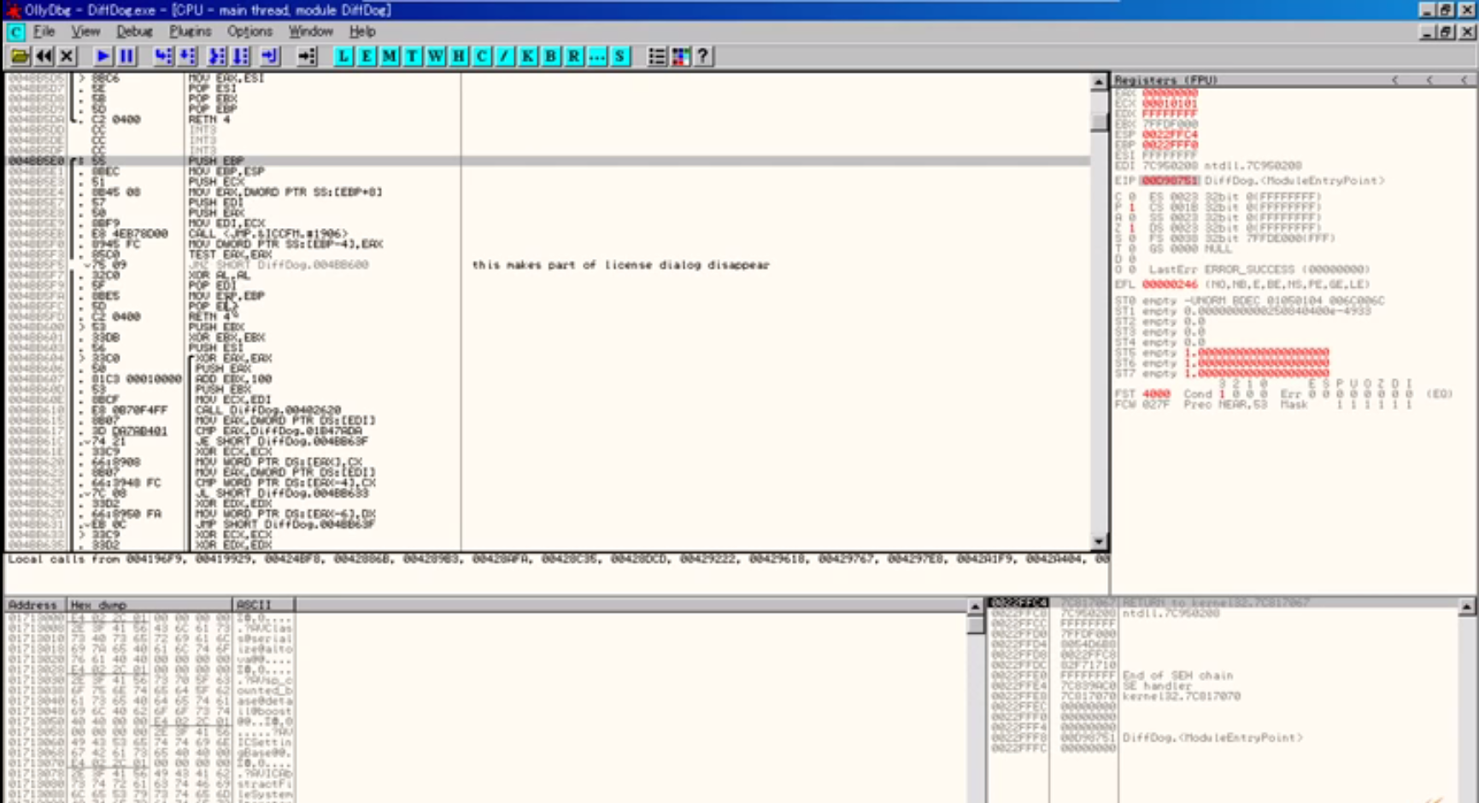The image size is (1479, 803).
Task: Open the Debug menu
Action: coord(134,32)
